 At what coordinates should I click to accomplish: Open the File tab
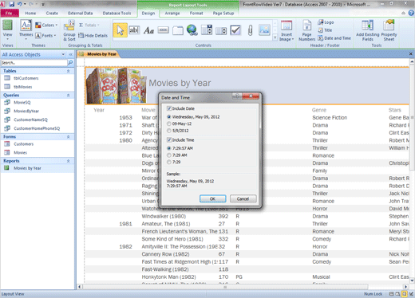10,13
